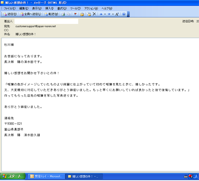Click the Copy icon in the toolbar

point(68,14)
